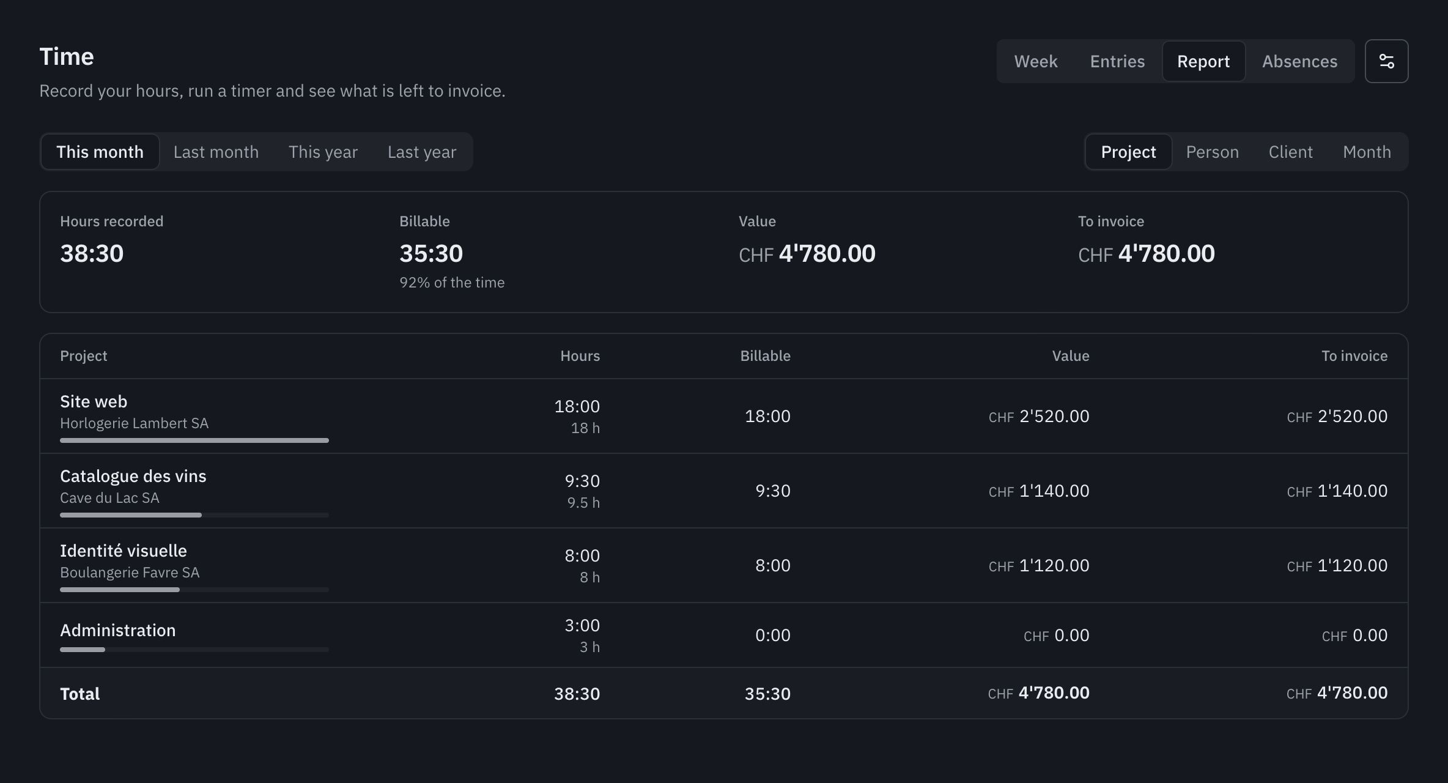This screenshot has height=783, width=1448.
Task: Click the Site web progress bar
Action: (x=194, y=440)
